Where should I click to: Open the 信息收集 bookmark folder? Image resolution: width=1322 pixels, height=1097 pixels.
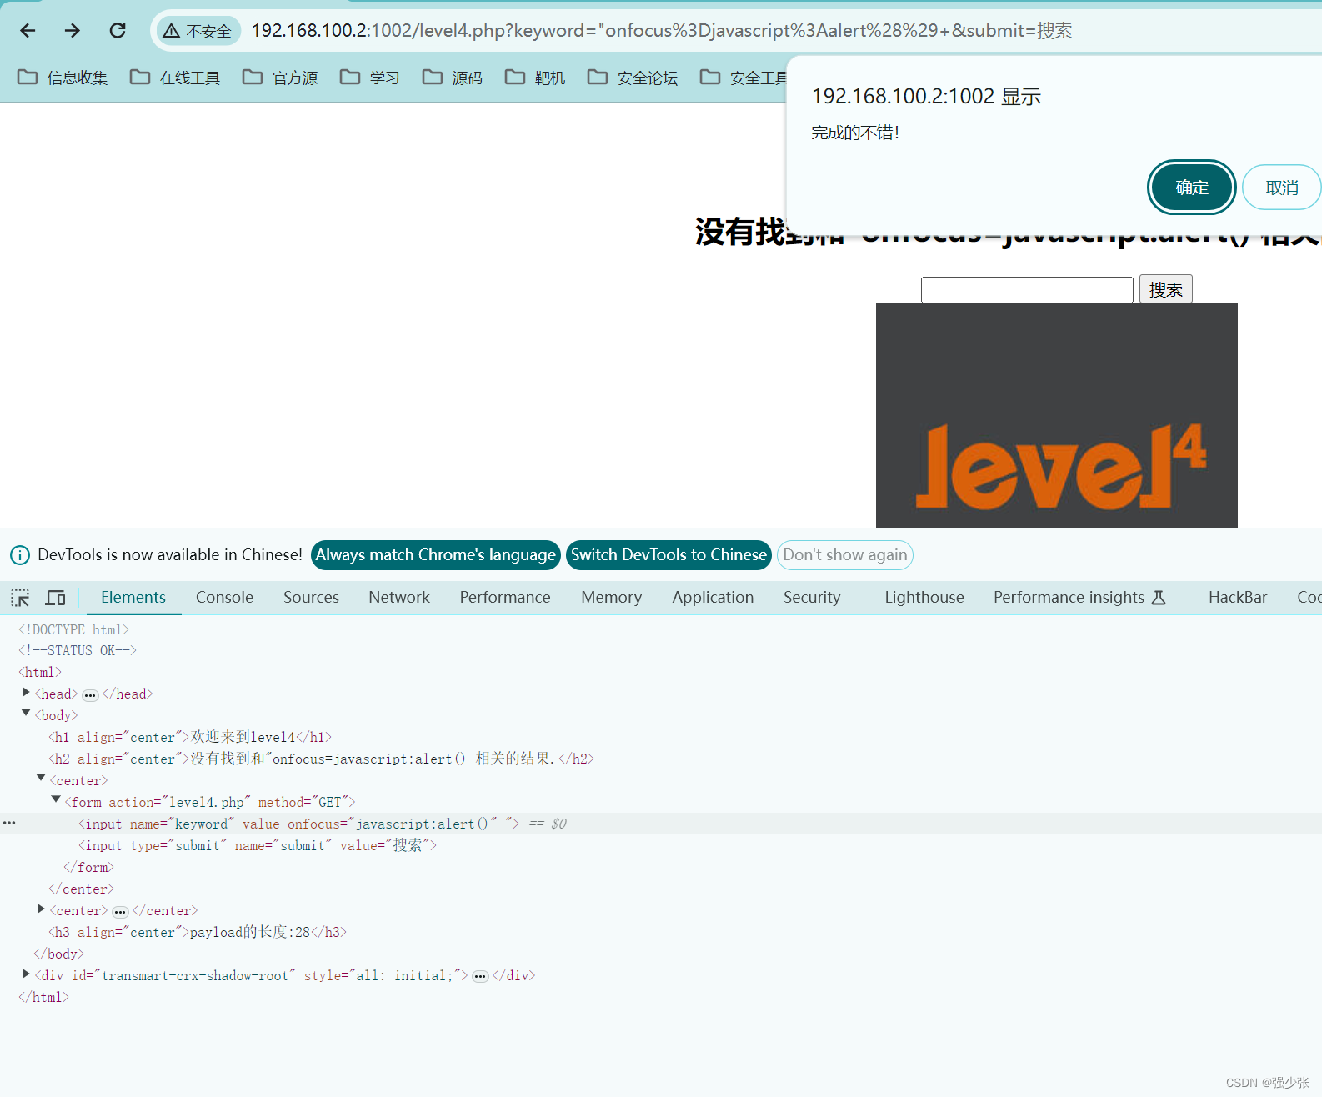point(63,78)
